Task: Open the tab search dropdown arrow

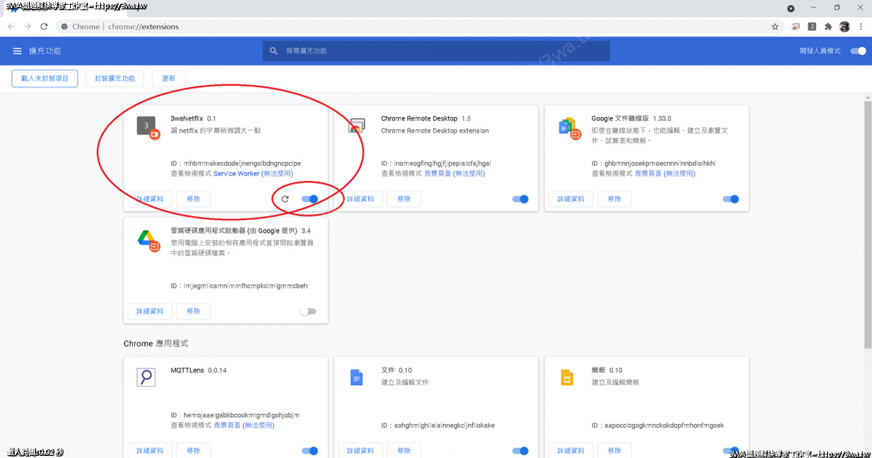Action: [791, 9]
